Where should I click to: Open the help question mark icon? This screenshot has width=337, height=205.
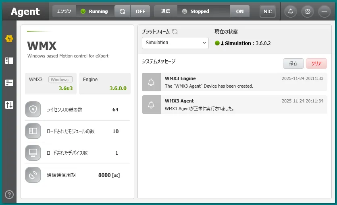click(9, 195)
